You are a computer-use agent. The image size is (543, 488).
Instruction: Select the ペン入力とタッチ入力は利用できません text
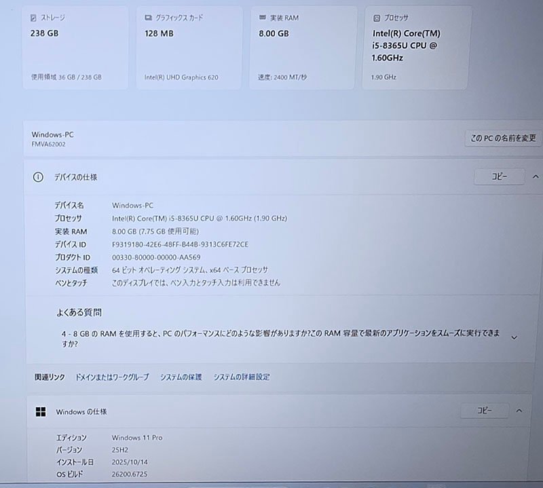[196, 282]
